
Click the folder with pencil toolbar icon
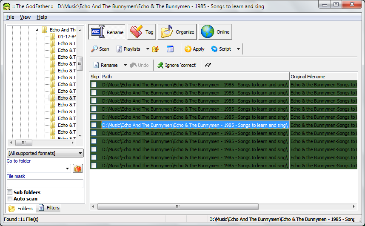click(x=156, y=49)
